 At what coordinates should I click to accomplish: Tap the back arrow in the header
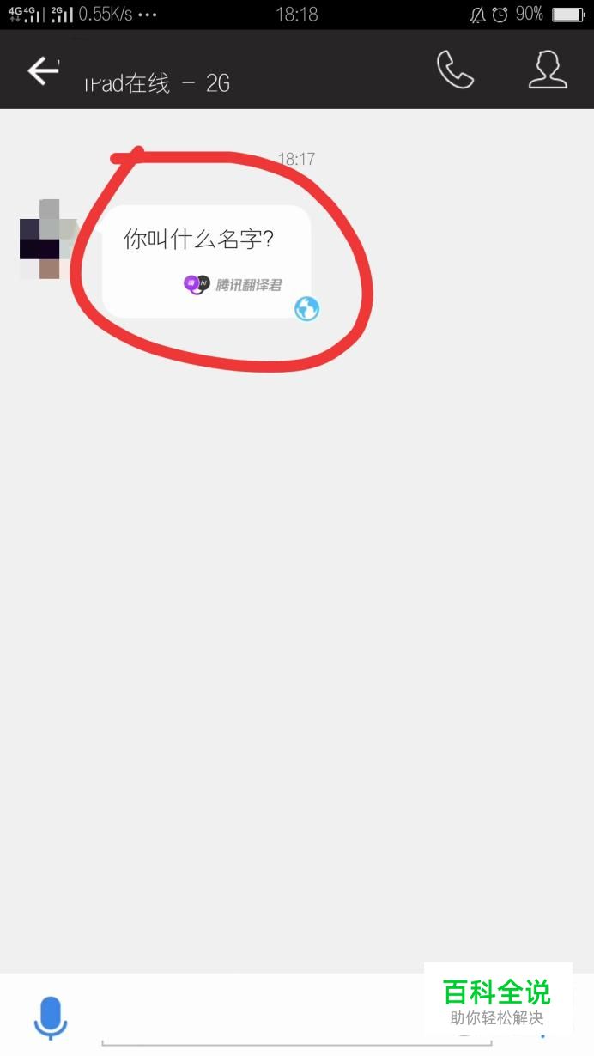pos(42,70)
